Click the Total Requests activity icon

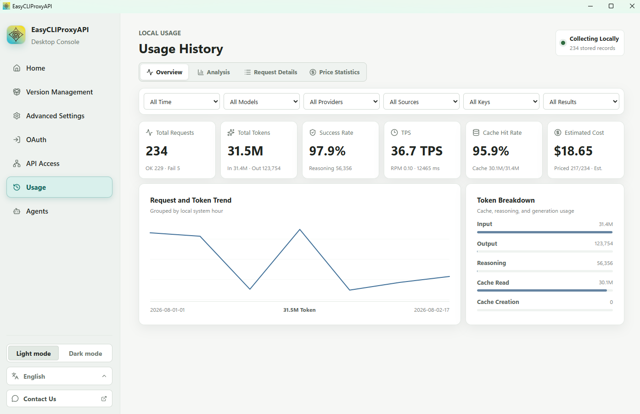[x=149, y=132]
